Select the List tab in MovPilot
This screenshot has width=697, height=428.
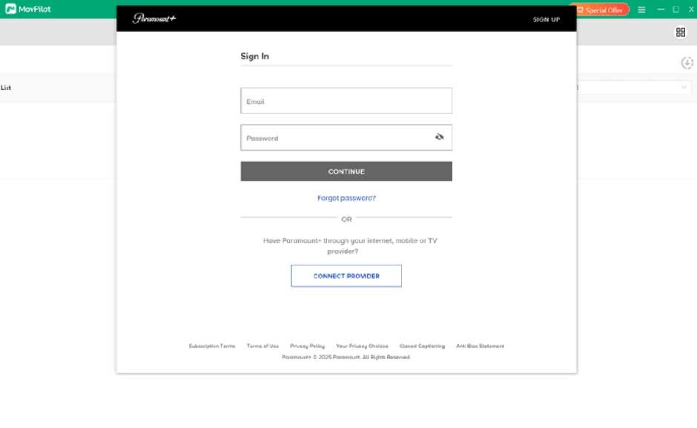pyautogui.click(x=6, y=88)
